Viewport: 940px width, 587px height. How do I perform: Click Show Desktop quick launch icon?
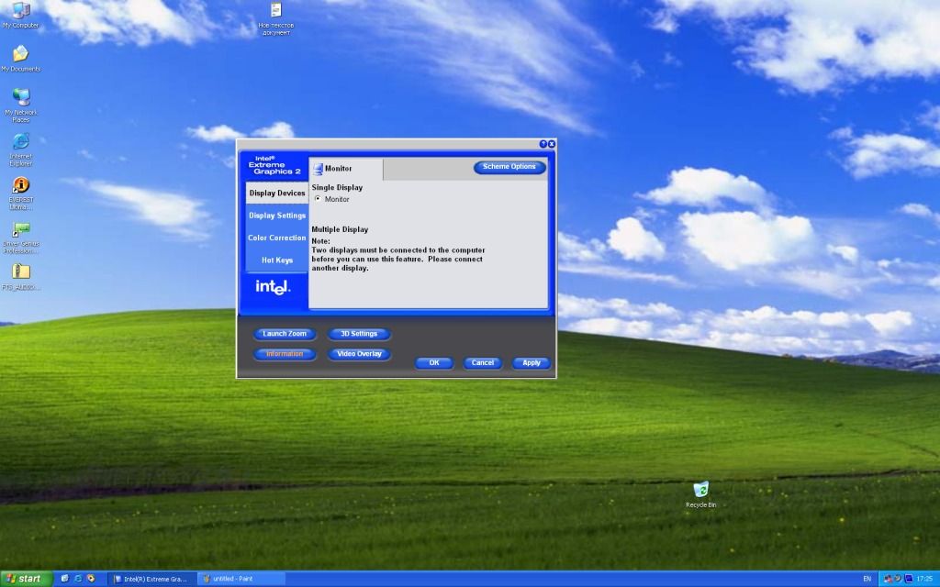65,579
